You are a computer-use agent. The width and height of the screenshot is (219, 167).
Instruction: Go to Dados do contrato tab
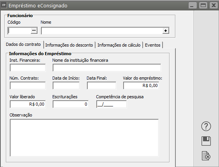tap(23, 44)
